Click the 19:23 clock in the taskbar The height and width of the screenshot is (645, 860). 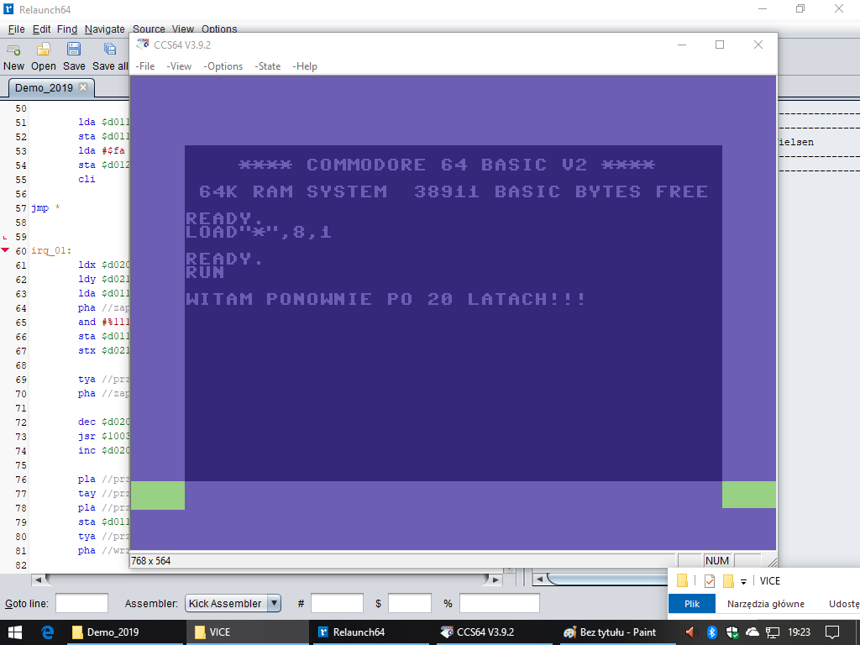click(x=800, y=632)
